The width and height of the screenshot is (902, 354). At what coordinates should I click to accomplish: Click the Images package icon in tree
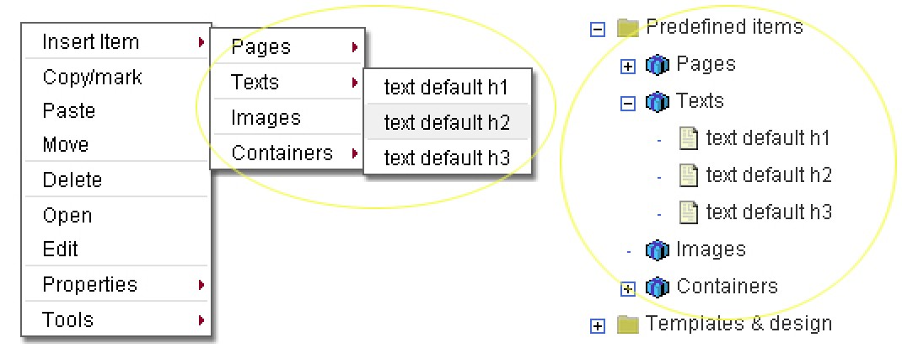point(657,250)
